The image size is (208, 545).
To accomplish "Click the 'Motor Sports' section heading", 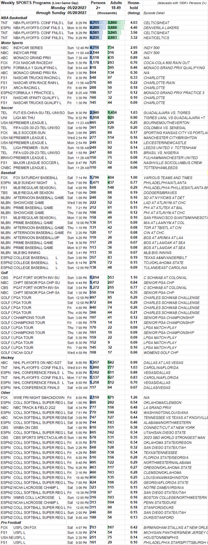I will (11, 43).
